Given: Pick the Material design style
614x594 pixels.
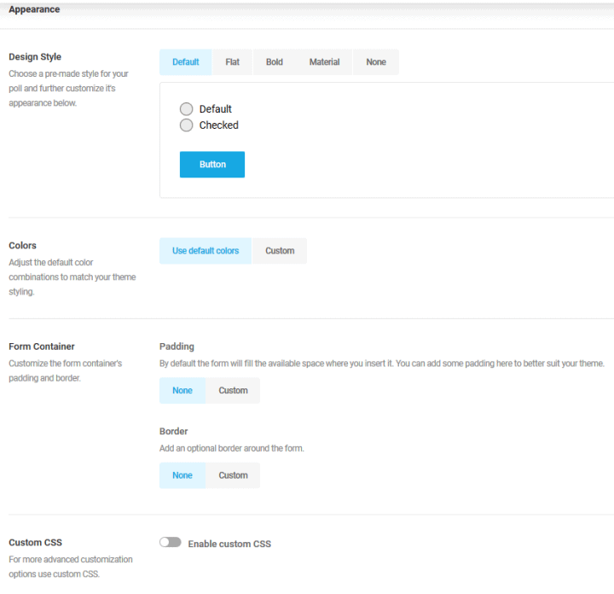Looking at the screenshot, I should coord(324,62).
